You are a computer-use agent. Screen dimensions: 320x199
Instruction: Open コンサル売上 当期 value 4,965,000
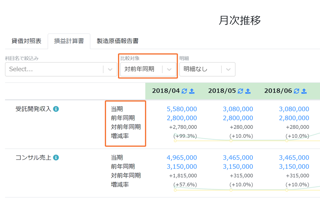click(182, 157)
